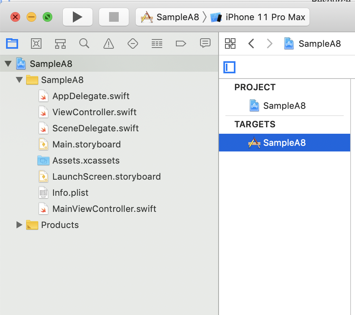Viewport: 355px width, 315px height.
Task: Click Swift icon beside AppDelegate.swift
Action: pos(43,96)
